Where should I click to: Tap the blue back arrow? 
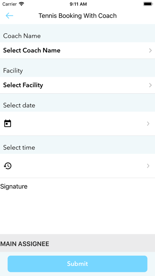click(9, 16)
